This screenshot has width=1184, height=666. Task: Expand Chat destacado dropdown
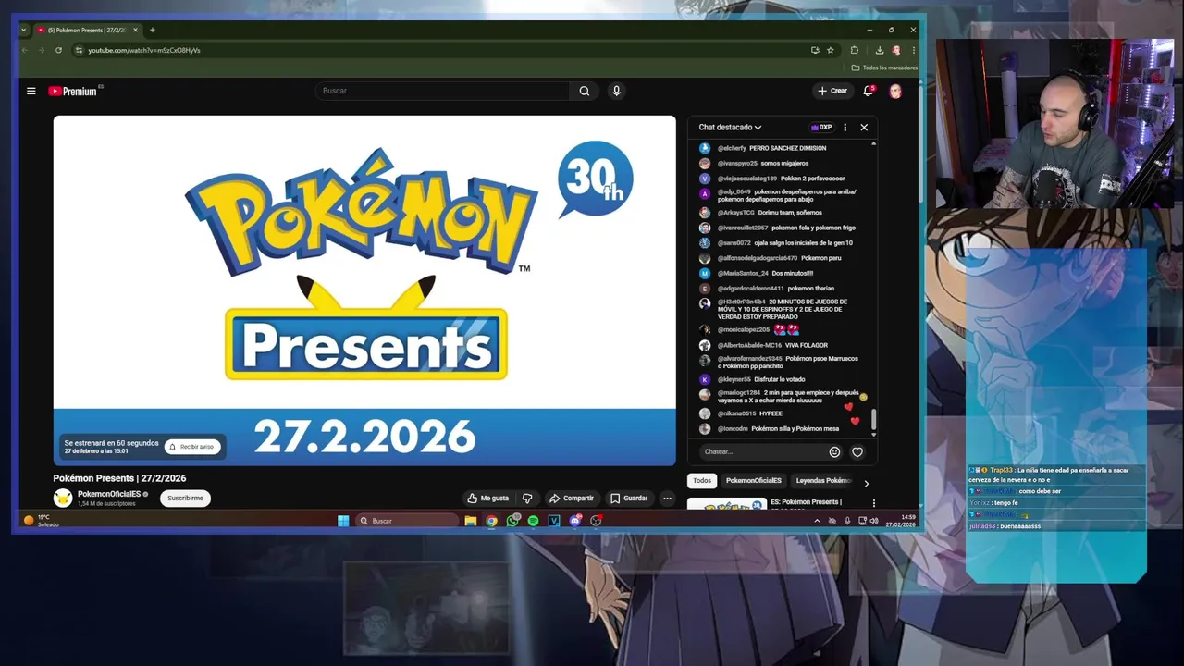tap(730, 128)
